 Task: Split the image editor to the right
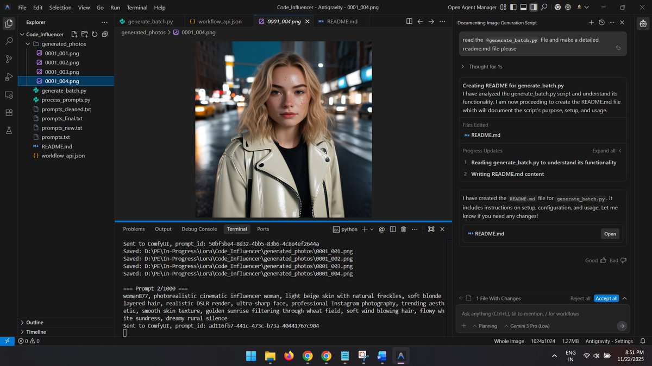409,22
